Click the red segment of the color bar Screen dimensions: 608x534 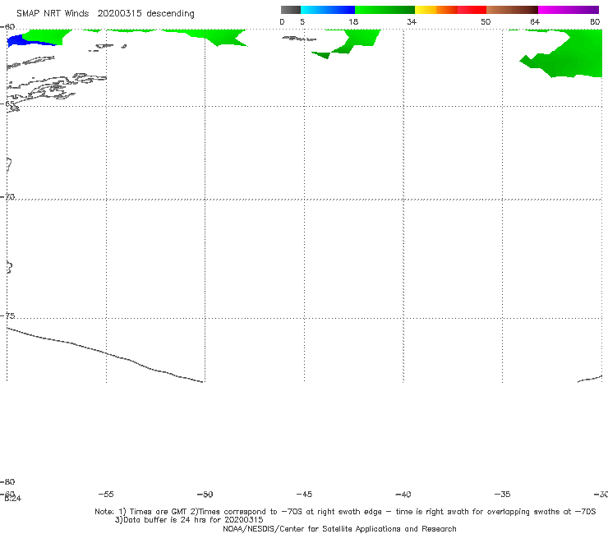click(x=472, y=10)
